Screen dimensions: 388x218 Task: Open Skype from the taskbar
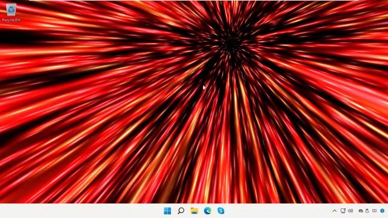tap(221, 211)
